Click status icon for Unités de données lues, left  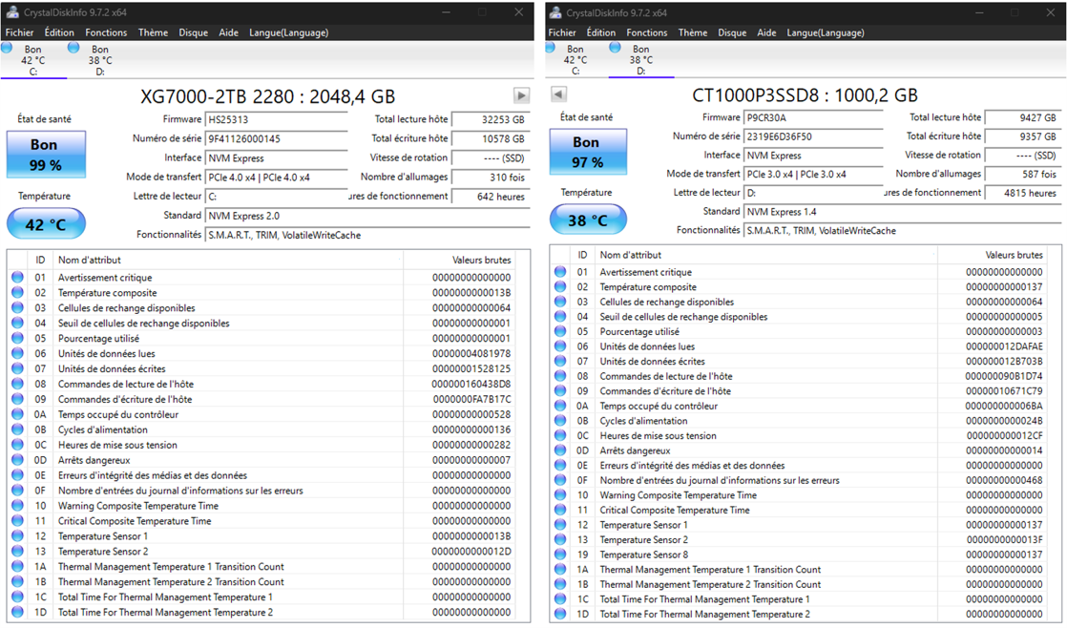point(18,353)
